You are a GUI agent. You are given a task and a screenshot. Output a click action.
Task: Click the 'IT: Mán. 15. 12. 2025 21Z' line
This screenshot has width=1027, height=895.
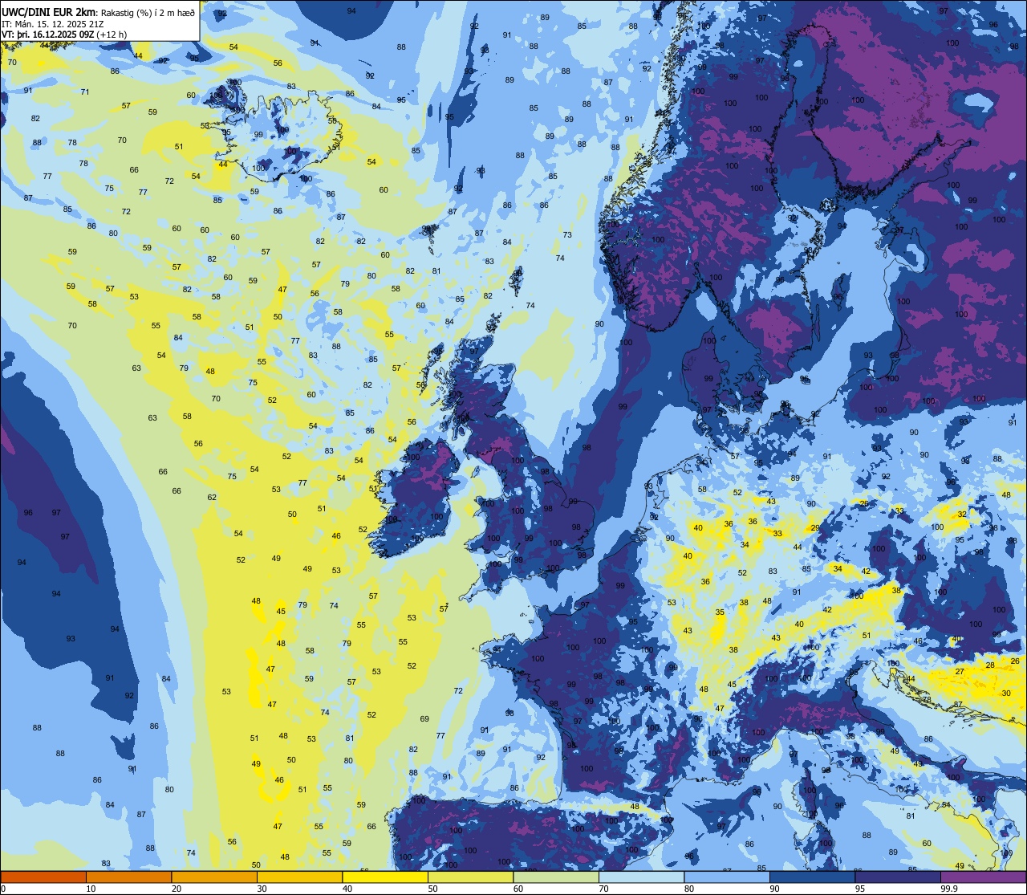click(54, 25)
